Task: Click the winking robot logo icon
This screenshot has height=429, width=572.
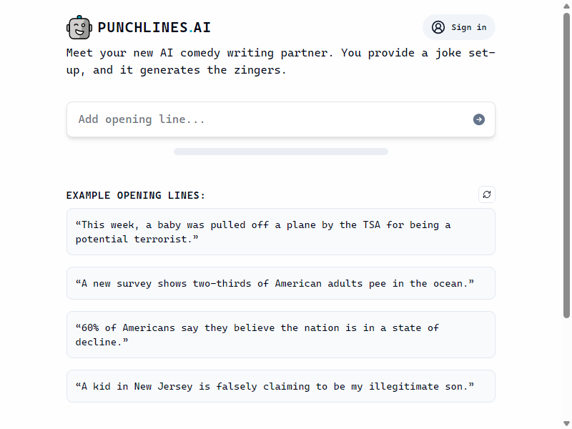Action: click(x=79, y=27)
